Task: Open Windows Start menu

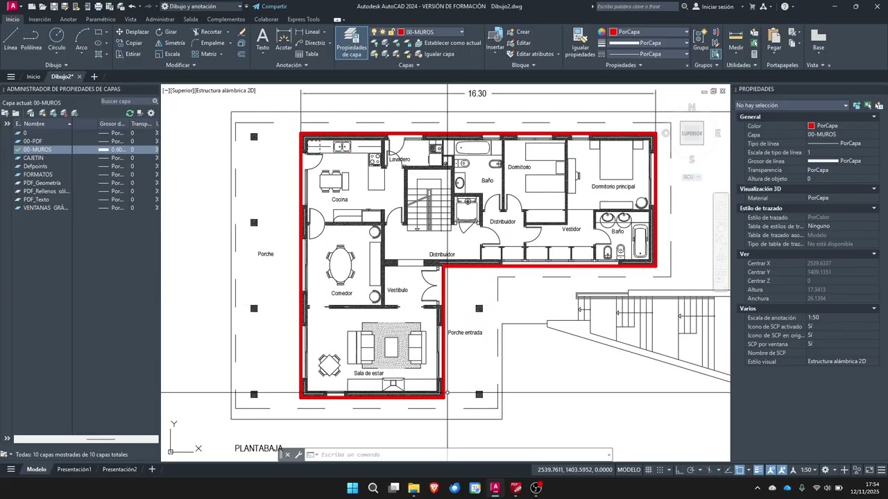Action: click(x=352, y=488)
